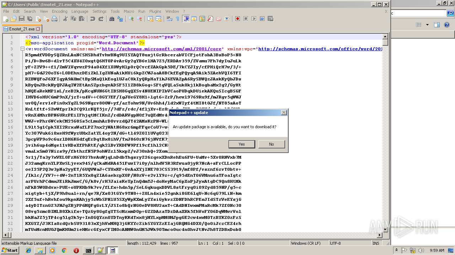Click the Zoom Out toolbar icon
The image size is (455, 255).
coord(139,19)
